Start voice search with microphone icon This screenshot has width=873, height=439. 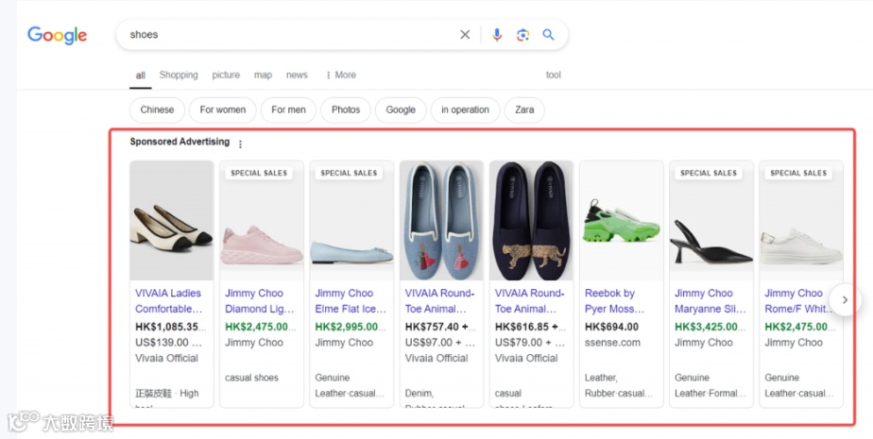click(x=497, y=35)
